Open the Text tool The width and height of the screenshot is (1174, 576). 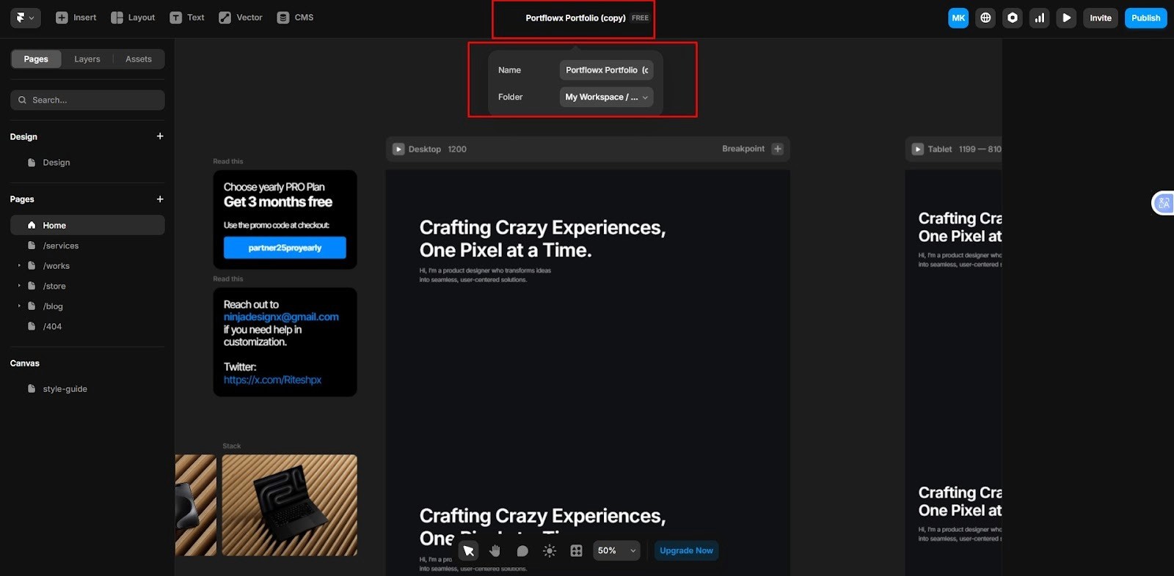point(187,18)
